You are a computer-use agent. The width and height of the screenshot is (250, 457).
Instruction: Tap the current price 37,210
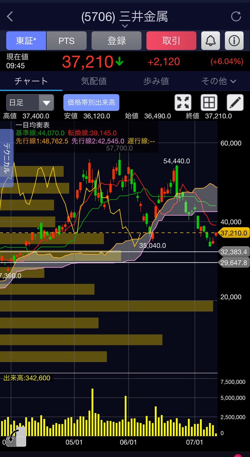click(88, 62)
